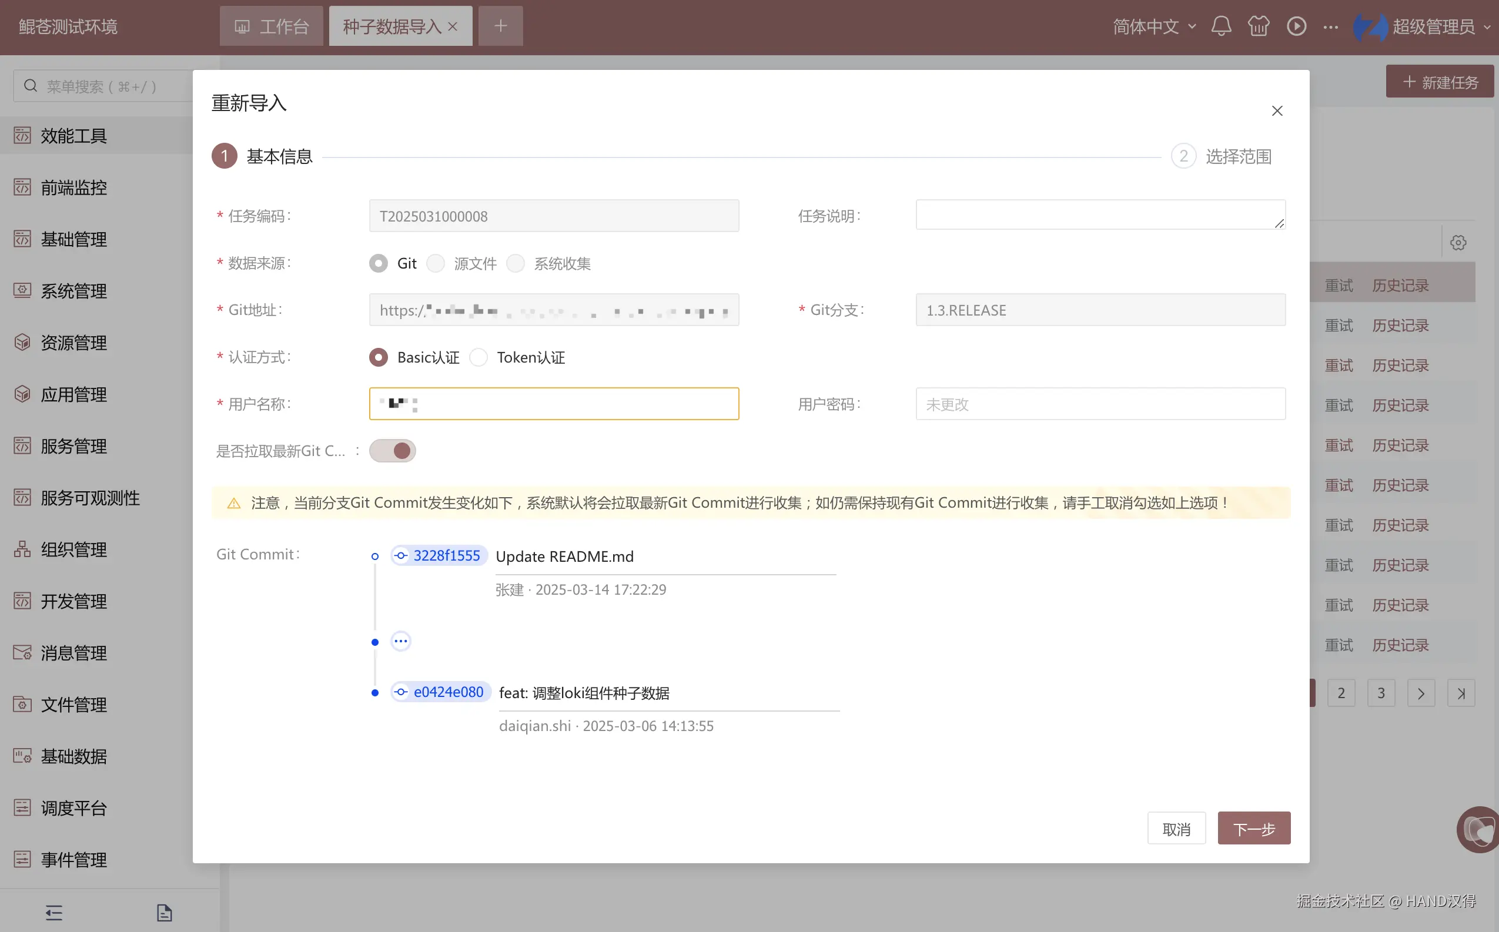The image size is (1499, 932).
Task: Open the theme shirt icon
Action: (x=1259, y=26)
